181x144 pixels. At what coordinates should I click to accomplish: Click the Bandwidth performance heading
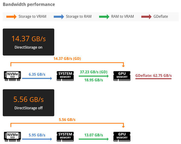tap(29, 5)
